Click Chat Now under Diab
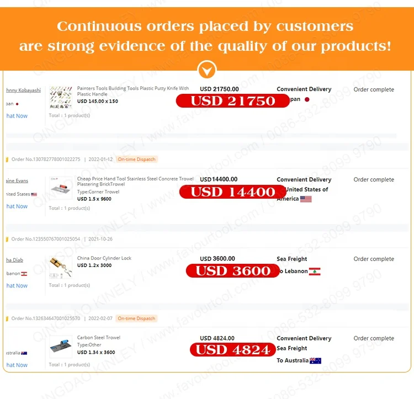 point(17,286)
